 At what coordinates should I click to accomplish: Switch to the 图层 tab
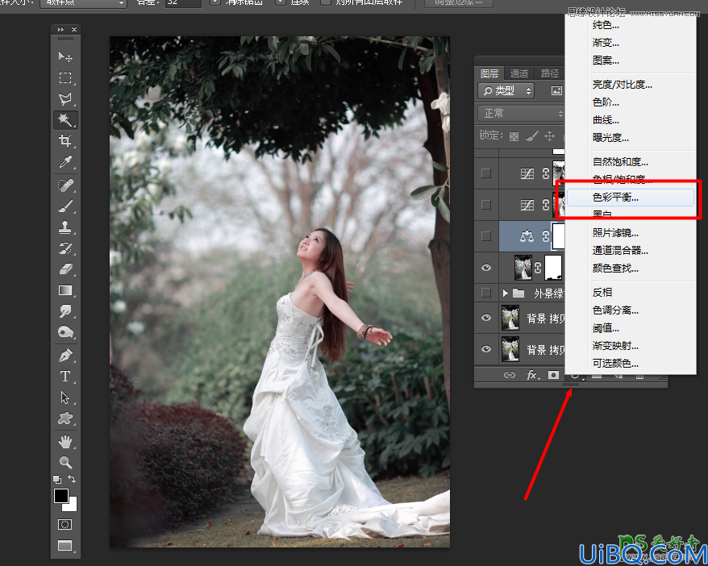489,73
